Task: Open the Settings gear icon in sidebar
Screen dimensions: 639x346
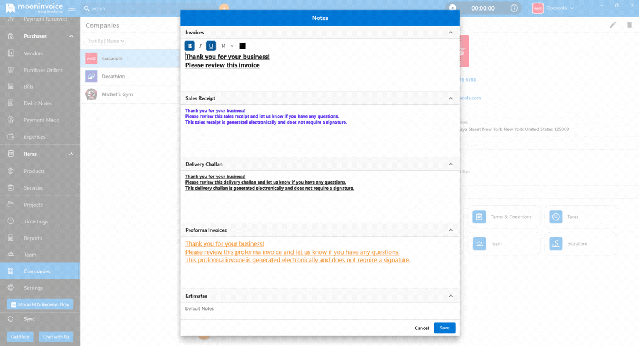Action: click(11, 288)
